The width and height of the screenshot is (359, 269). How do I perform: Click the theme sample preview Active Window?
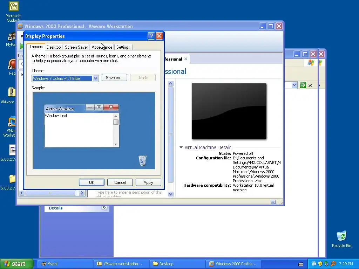[81, 126]
